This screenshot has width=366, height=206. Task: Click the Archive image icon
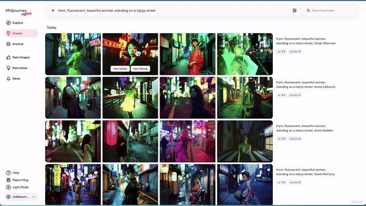9,44
